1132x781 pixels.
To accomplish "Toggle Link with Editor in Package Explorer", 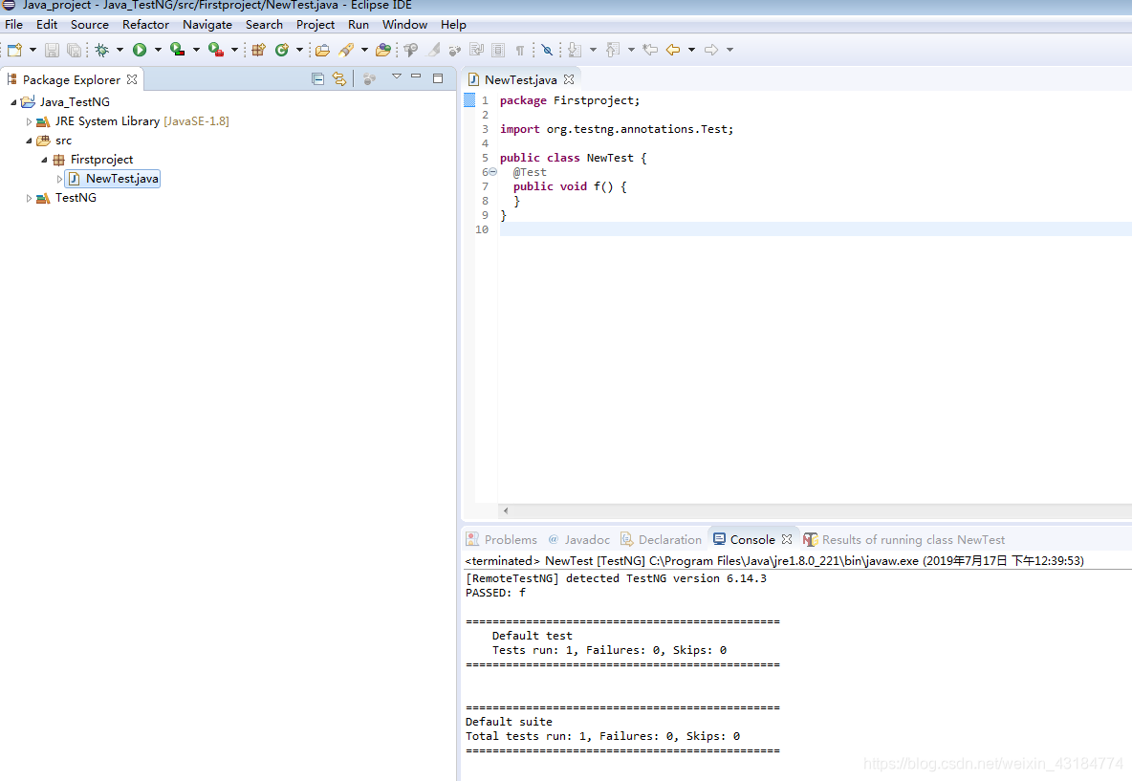I will click(338, 78).
